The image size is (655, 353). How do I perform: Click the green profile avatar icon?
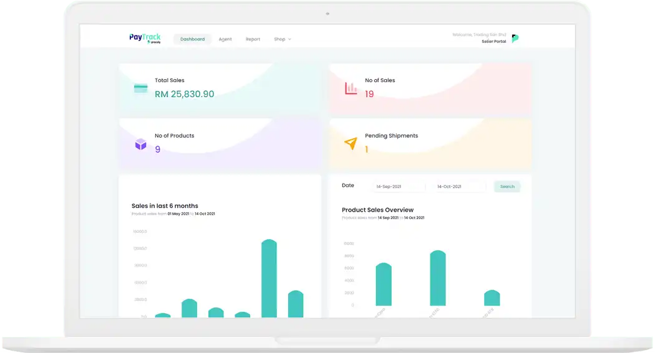coord(515,39)
